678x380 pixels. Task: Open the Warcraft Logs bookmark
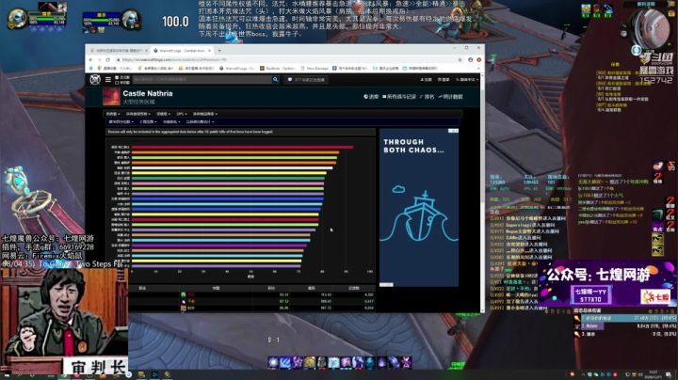point(237,69)
